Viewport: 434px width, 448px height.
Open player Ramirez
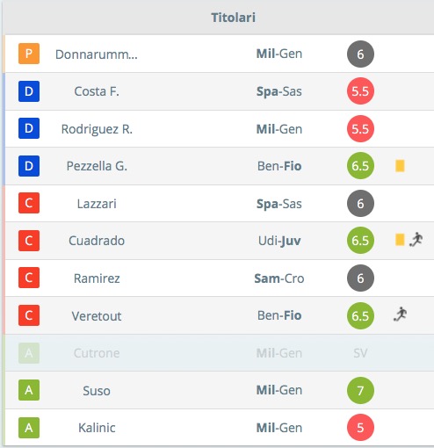[x=97, y=278]
